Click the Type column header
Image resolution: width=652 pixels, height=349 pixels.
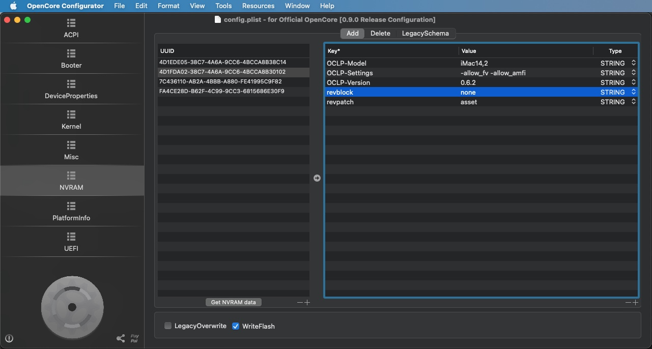pyautogui.click(x=615, y=51)
